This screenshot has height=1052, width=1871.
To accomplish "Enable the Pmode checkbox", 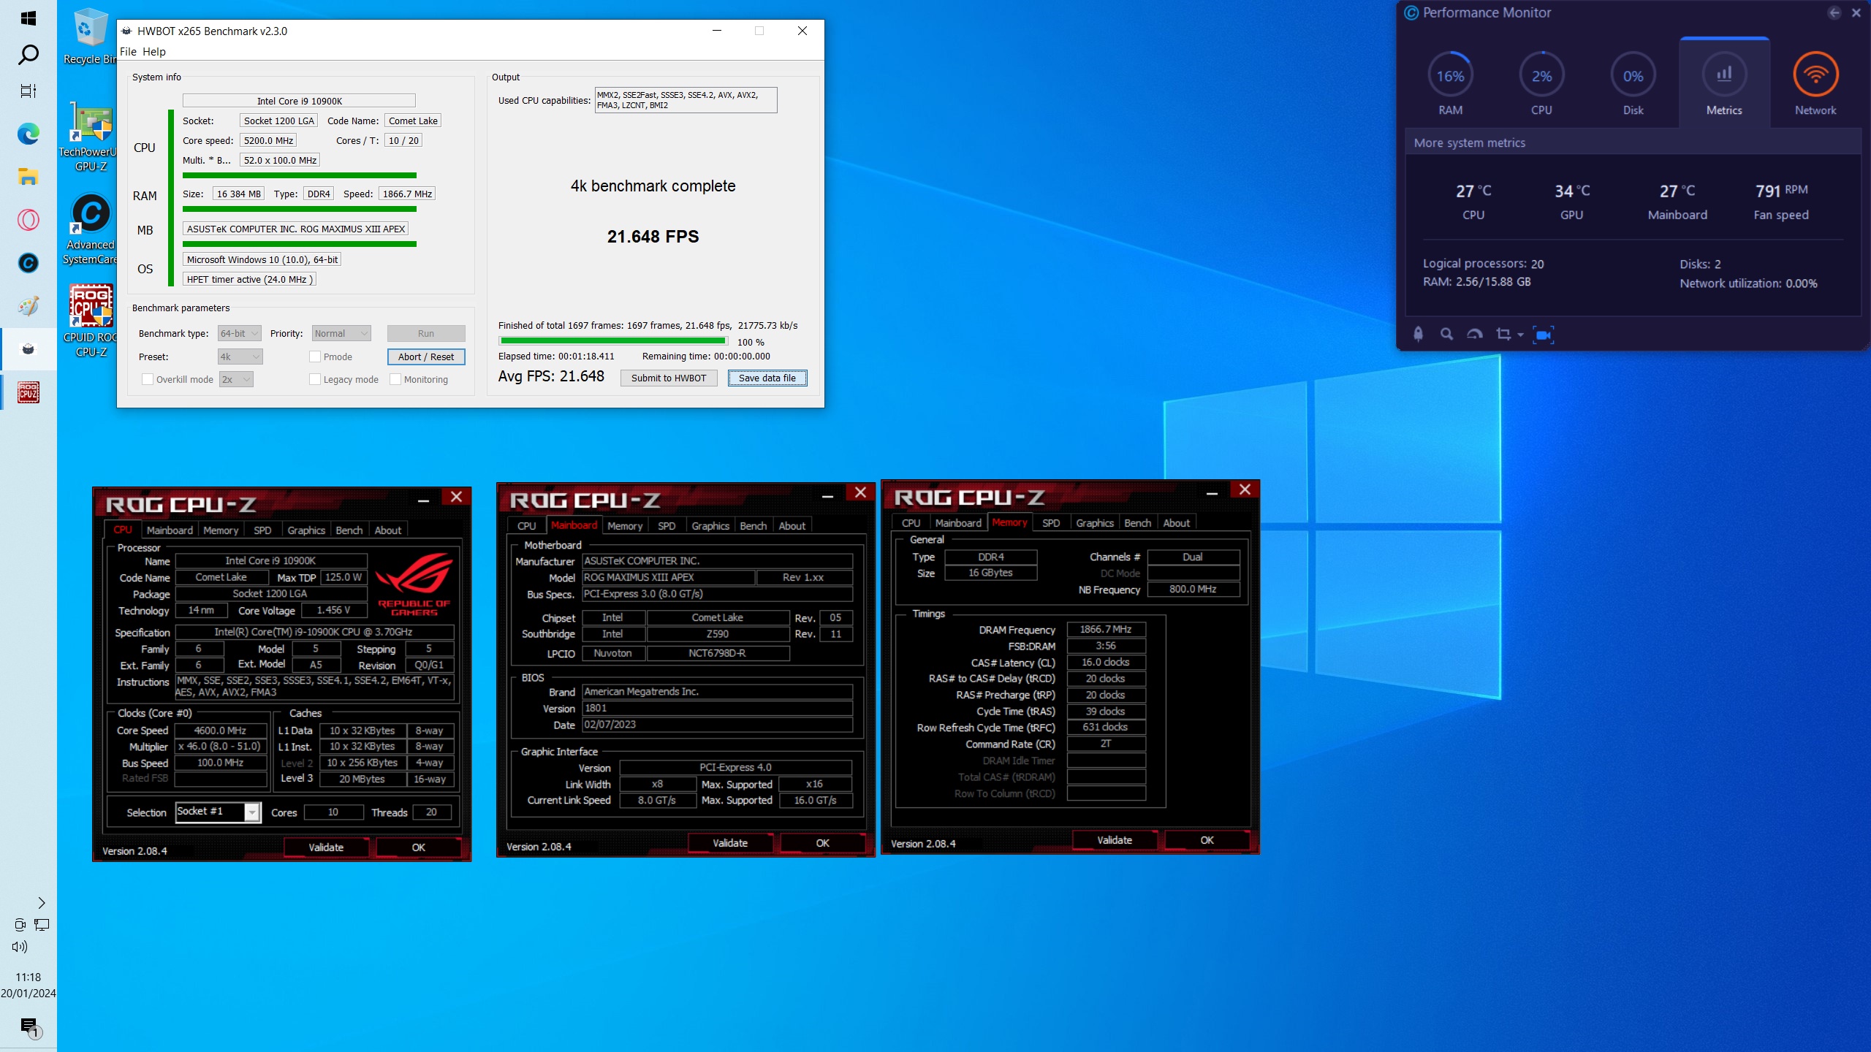I will pos(315,357).
